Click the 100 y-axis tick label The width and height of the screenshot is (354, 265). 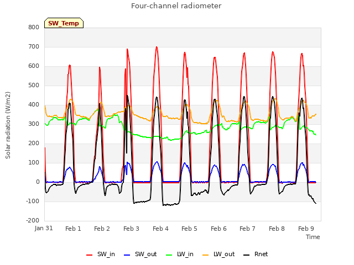[x=34, y=163]
